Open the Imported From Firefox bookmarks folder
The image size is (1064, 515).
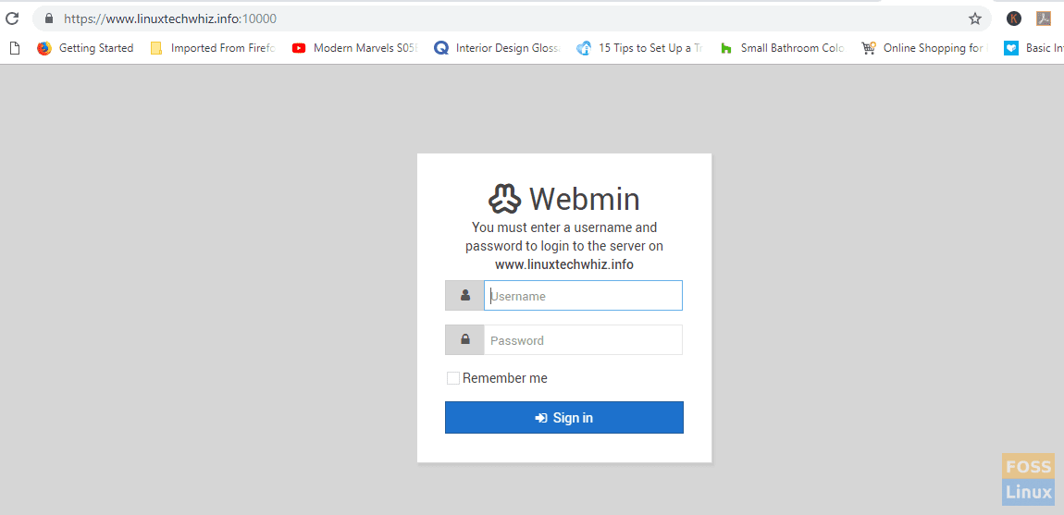point(213,48)
